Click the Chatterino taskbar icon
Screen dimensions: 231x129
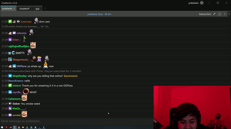click(x=14, y=128)
